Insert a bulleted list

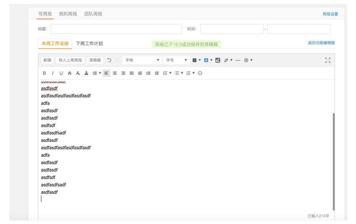(177, 73)
